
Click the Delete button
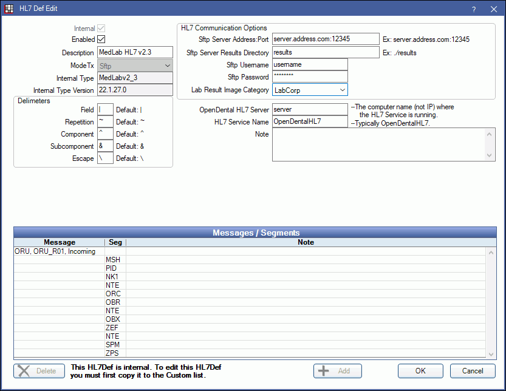click(39, 371)
